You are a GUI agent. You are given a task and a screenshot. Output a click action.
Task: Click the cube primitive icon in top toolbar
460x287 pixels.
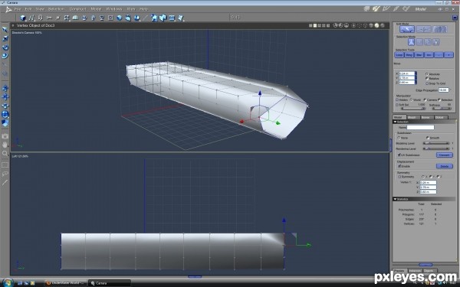pos(23,18)
